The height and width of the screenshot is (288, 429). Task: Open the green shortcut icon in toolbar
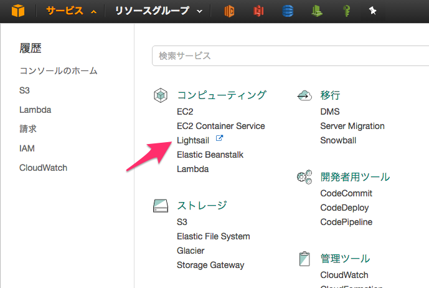tap(316, 11)
